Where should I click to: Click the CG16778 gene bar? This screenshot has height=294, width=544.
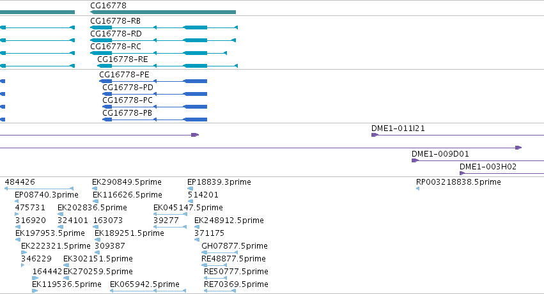163,12
